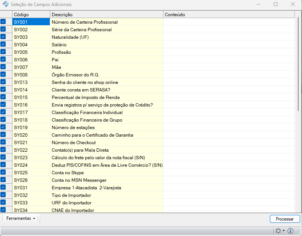Screen dimensions: 302x236
Task: Click the blue information icon
Action: coord(290,231)
